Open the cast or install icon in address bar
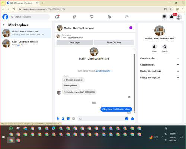186x149 pixels. (166, 9)
